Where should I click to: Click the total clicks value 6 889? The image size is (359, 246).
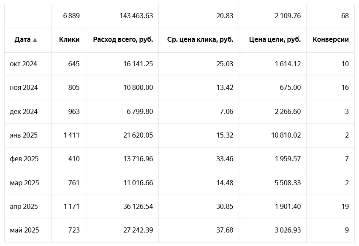[x=71, y=16]
